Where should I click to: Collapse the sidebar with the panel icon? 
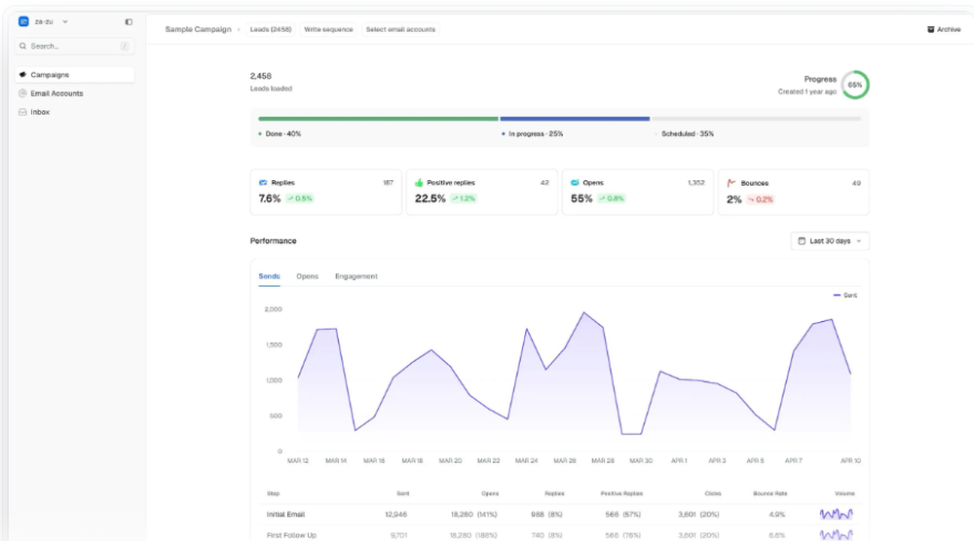pos(129,21)
